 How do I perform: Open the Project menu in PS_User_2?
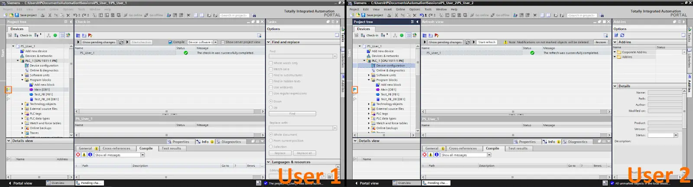pyautogui.click(x=354, y=9)
